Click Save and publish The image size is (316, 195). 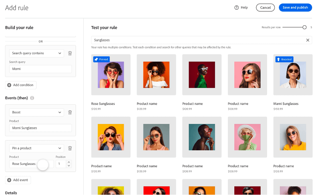(295, 7)
